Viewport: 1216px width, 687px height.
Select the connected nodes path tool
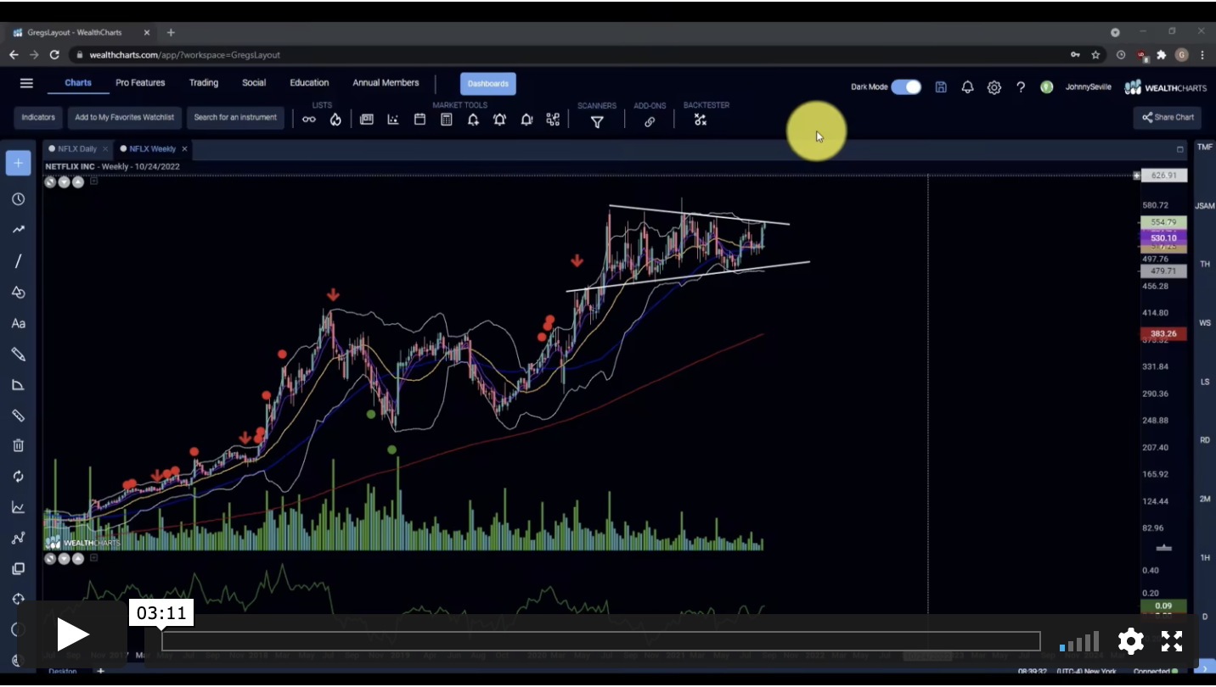(x=18, y=538)
